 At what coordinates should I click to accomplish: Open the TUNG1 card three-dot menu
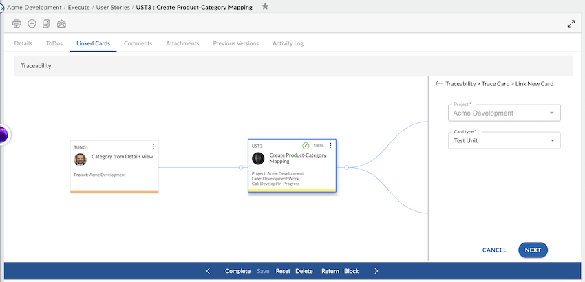click(x=153, y=147)
